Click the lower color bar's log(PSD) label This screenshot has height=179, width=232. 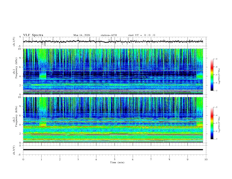pos(219,125)
